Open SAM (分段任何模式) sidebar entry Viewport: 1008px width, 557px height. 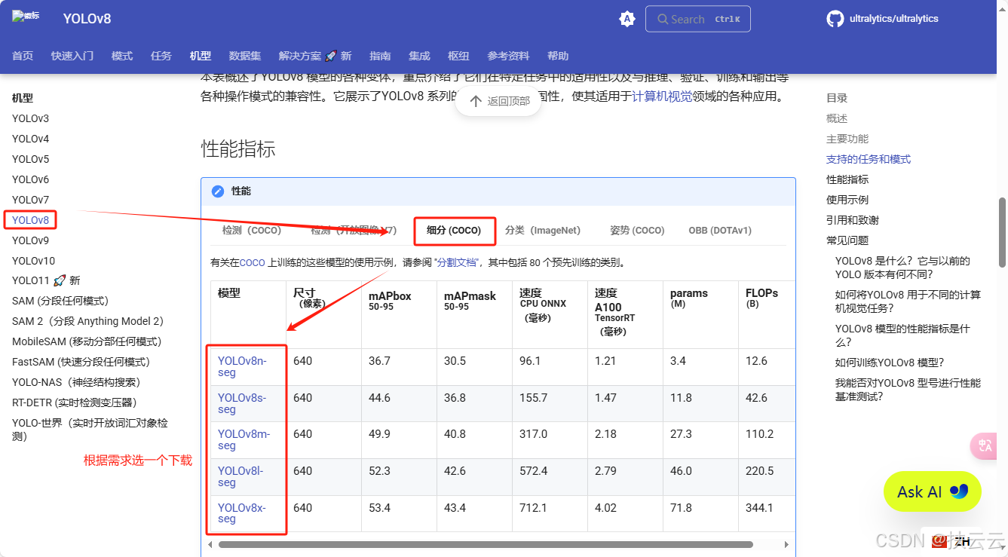60,301
